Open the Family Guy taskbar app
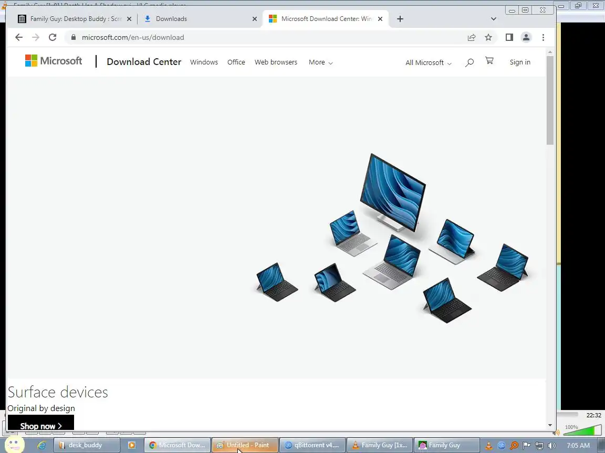605x453 pixels. pos(447,445)
